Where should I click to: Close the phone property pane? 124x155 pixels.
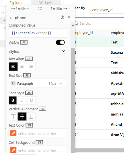coord(69,17)
